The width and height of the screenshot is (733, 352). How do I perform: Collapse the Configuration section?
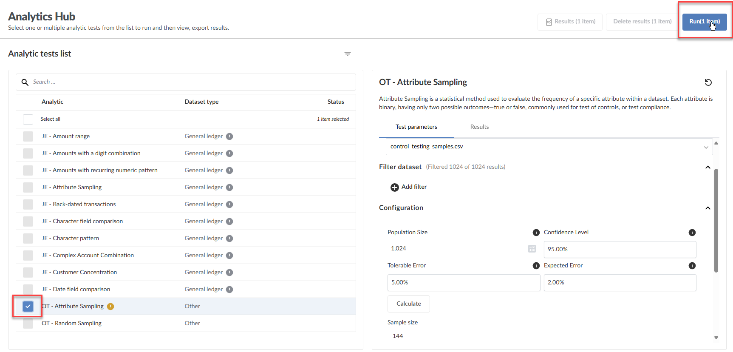coord(708,208)
